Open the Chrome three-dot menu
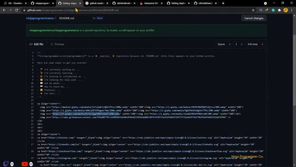 pyautogui.click(x=292, y=10)
